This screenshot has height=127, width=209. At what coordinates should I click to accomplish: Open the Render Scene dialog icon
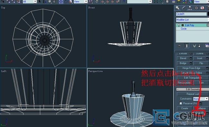[x=191, y=2]
